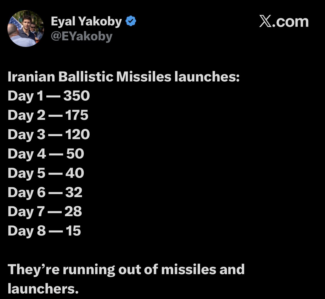Image resolution: width=325 pixels, height=299 pixels.
Task: Open the @EYakoby handle link
Action: (x=82, y=36)
